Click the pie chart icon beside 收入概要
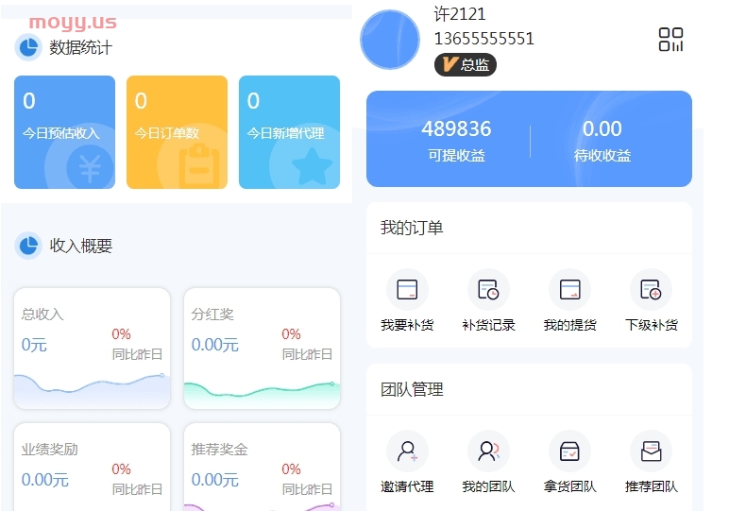 [28, 245]
